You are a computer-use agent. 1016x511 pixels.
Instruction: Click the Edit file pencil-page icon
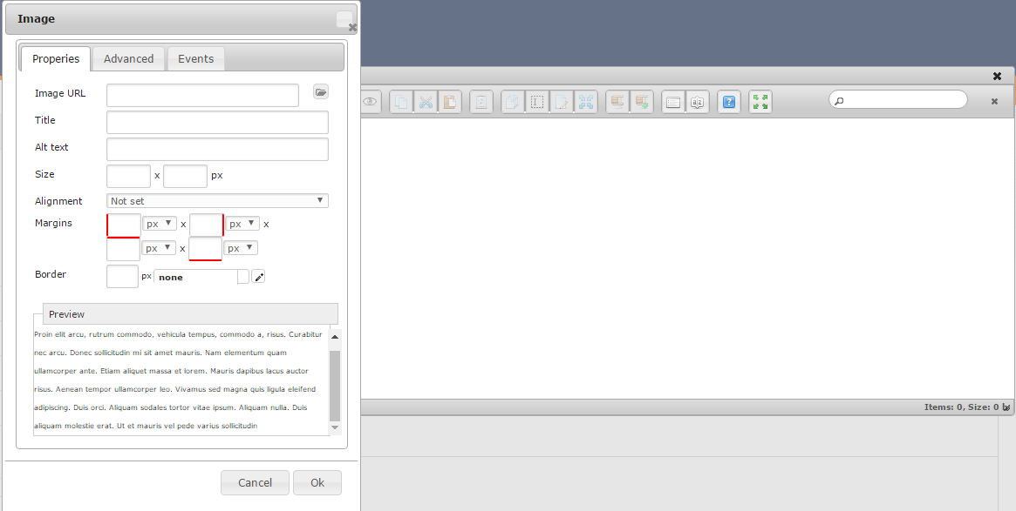[561, 102]
